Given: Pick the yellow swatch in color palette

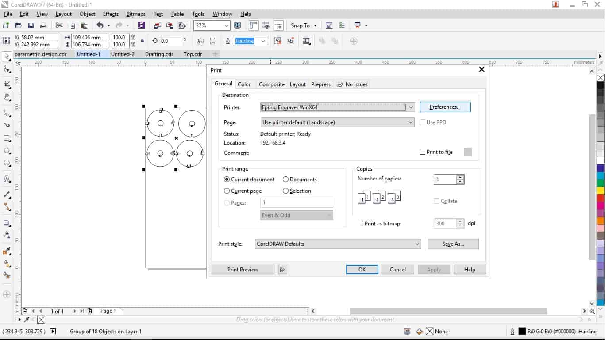Looking at the screenshot, I should point(601,191).
